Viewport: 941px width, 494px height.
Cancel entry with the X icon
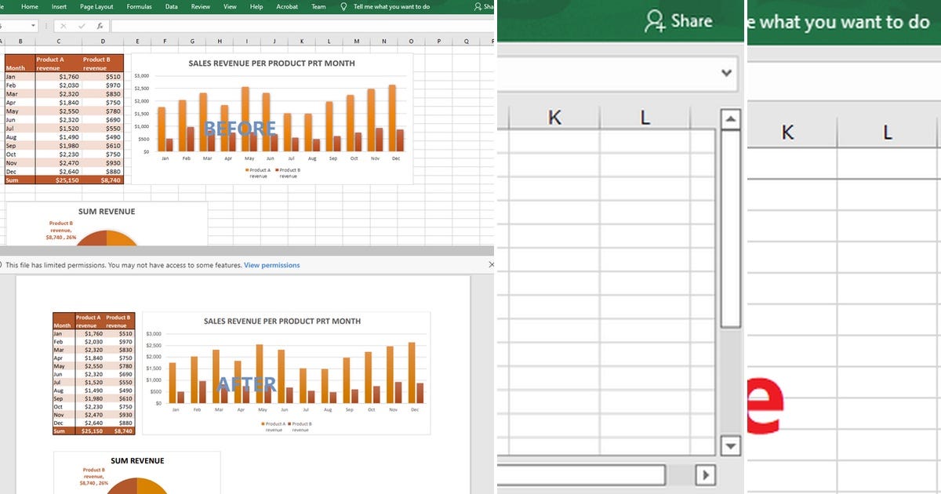tap(65, 26)
